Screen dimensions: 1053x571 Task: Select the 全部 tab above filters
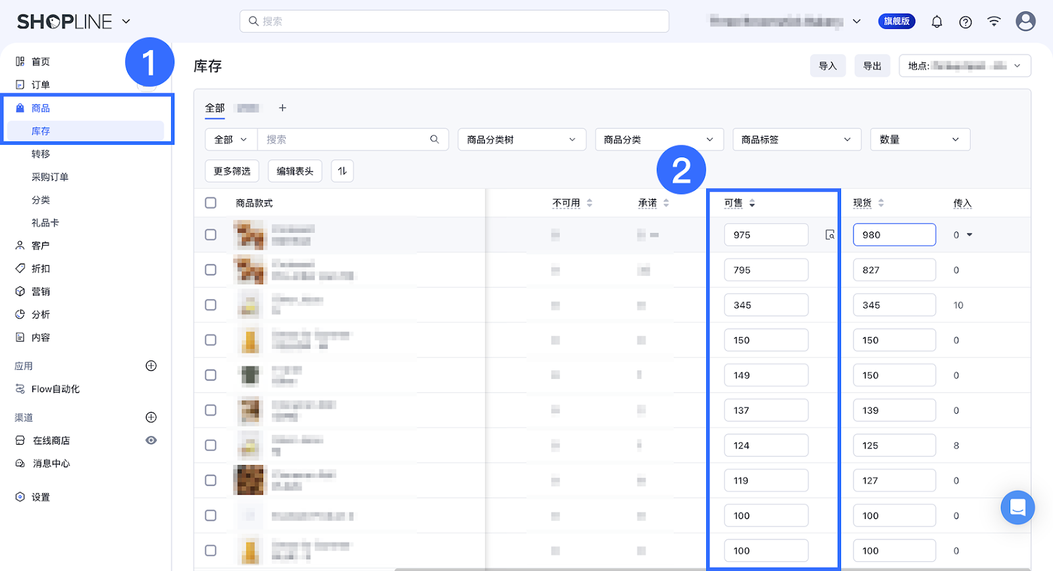pos(215,108)
